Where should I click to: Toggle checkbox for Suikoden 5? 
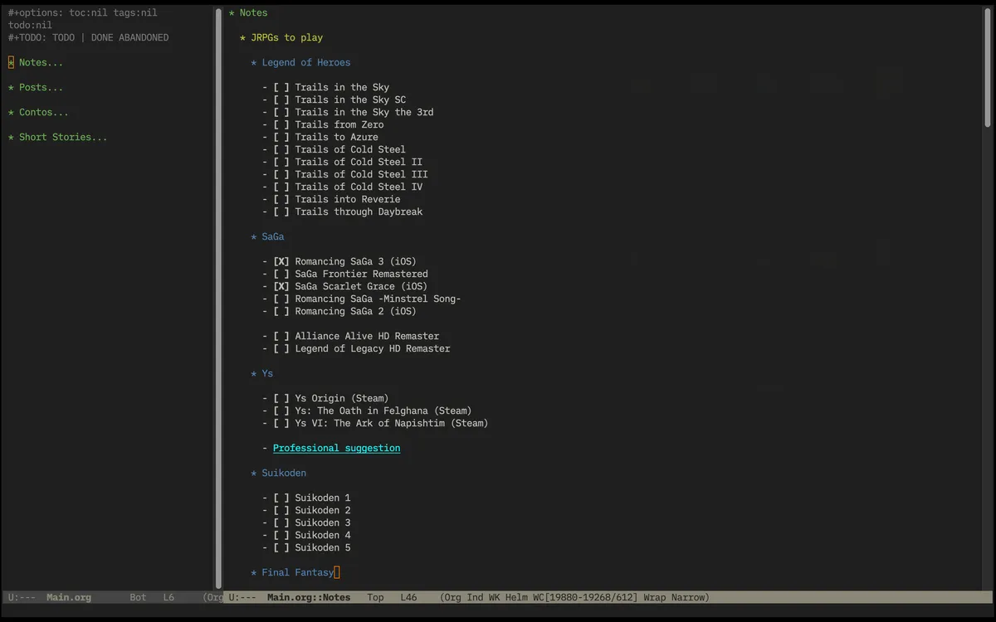(x=281, y=547)
